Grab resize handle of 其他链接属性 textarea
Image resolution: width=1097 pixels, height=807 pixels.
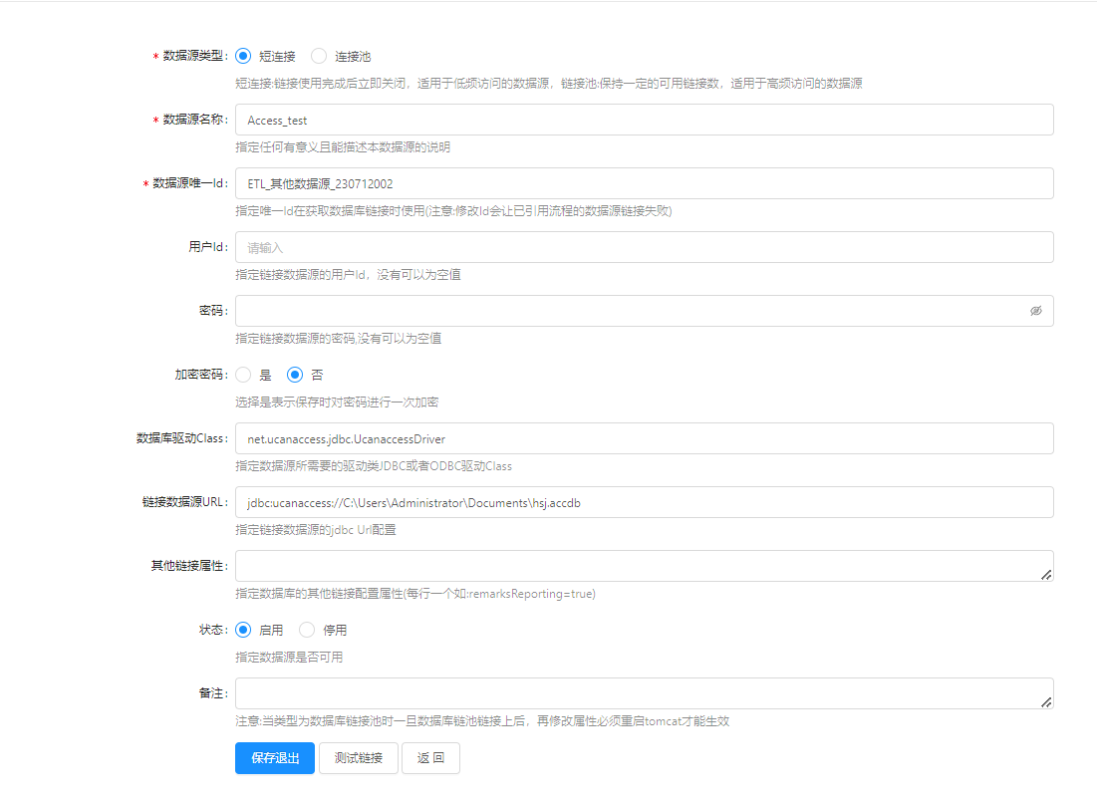pyautogui.click(x=1046, y=575)
